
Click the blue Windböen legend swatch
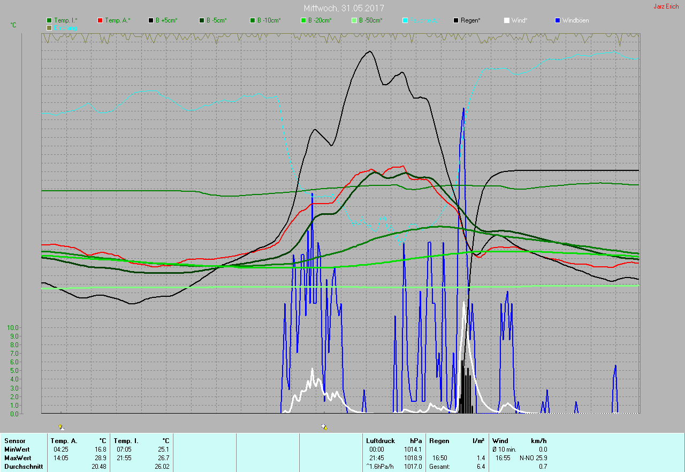tap(558, 20)
